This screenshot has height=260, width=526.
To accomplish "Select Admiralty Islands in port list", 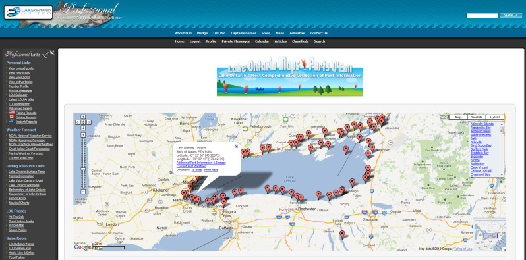I will coord(482,124).
